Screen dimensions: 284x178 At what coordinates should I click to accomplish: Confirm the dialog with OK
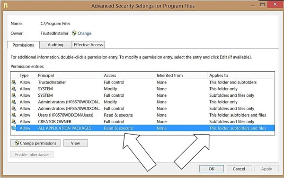click(212, 169)
